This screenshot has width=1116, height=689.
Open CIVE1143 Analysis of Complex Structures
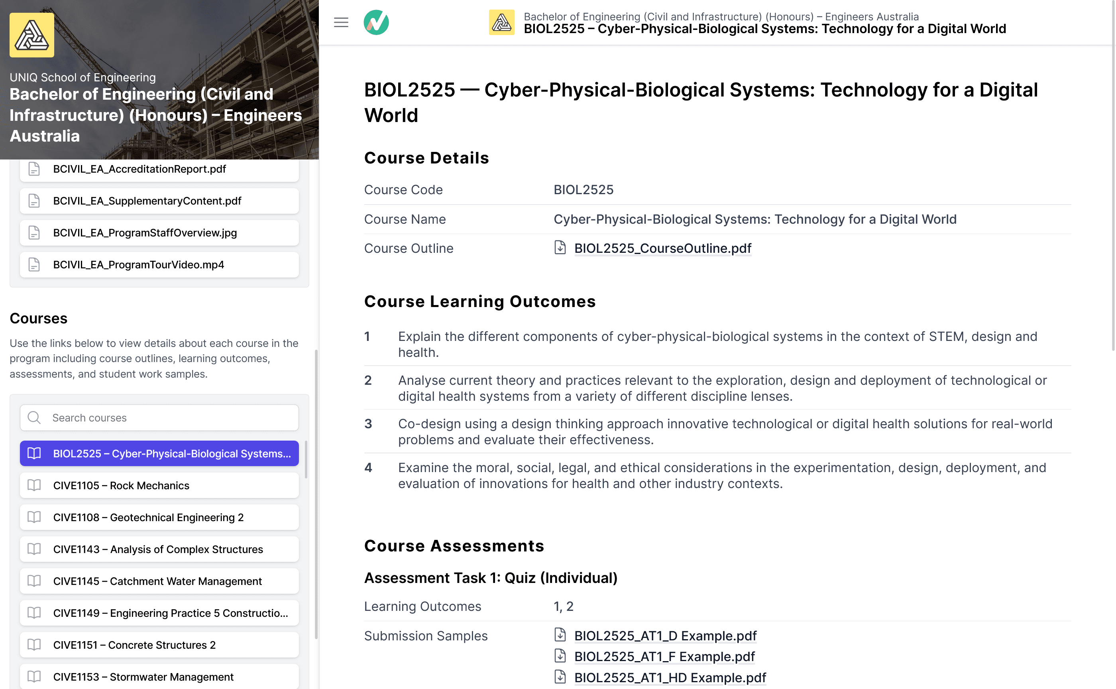tap(159, 549)
